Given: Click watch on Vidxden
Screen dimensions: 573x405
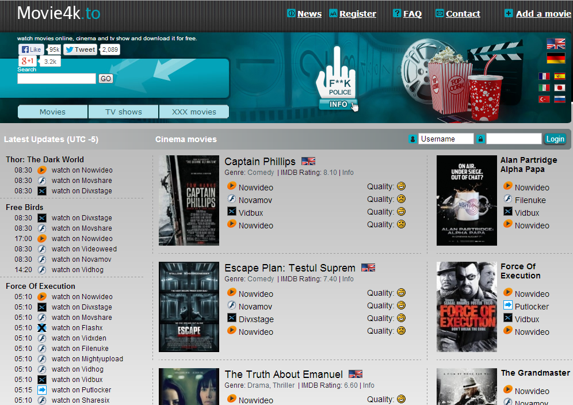Looking at the screenshot, I should tap(79, 338).
